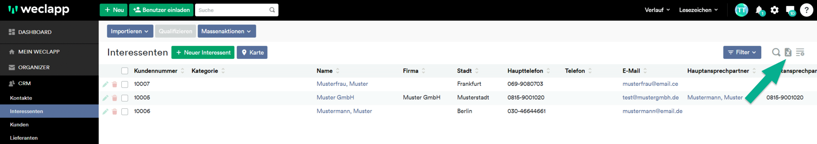Expand the Filter dropdown
Screen dimensions: 817x144
pos(742,52)
